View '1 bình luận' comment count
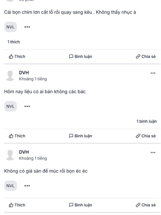 (147, 121)
